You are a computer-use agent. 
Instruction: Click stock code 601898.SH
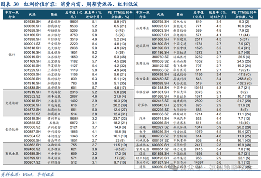160,154
